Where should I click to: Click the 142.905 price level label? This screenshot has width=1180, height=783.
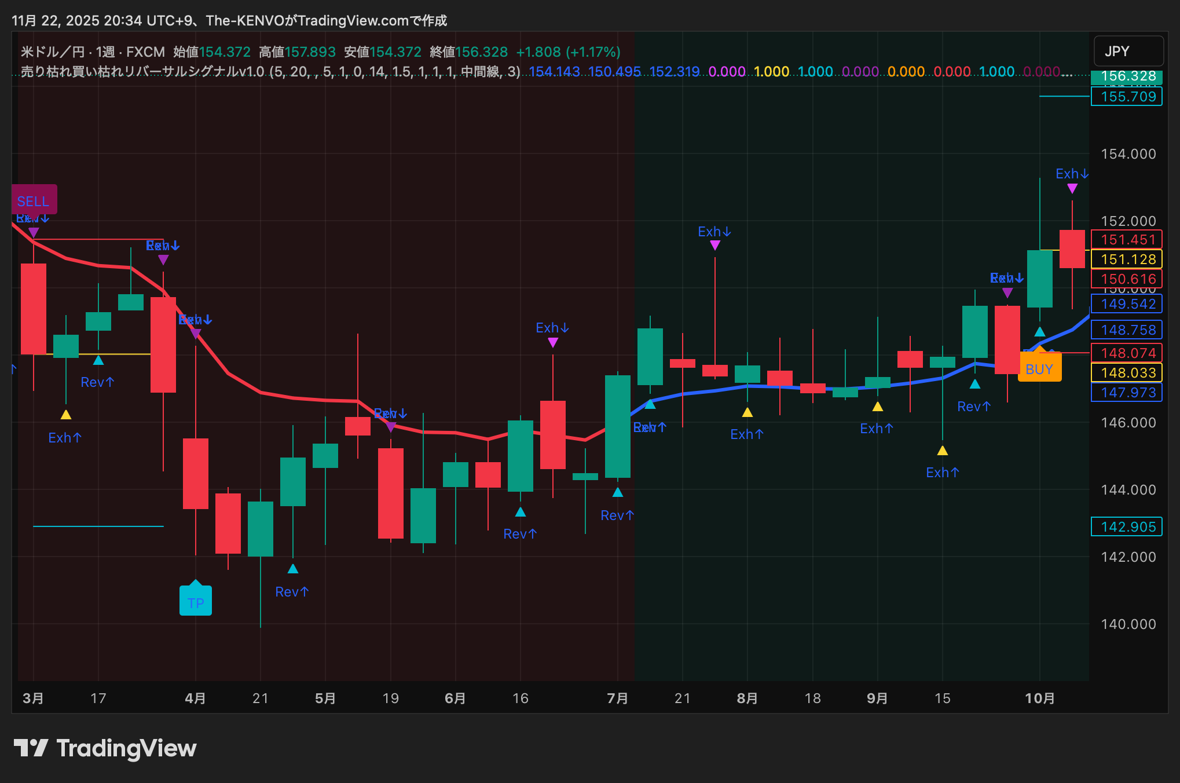coord(1126,526)
